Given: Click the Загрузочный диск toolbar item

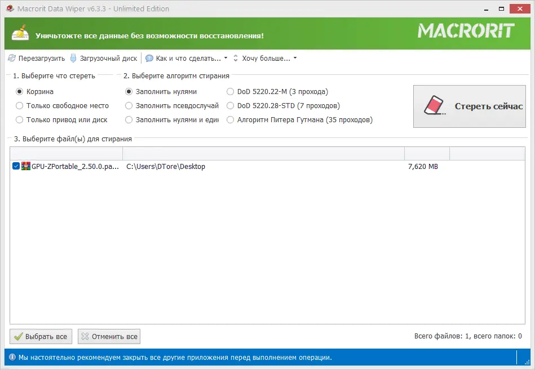Looking at the screenshot, I should [104, 58].
